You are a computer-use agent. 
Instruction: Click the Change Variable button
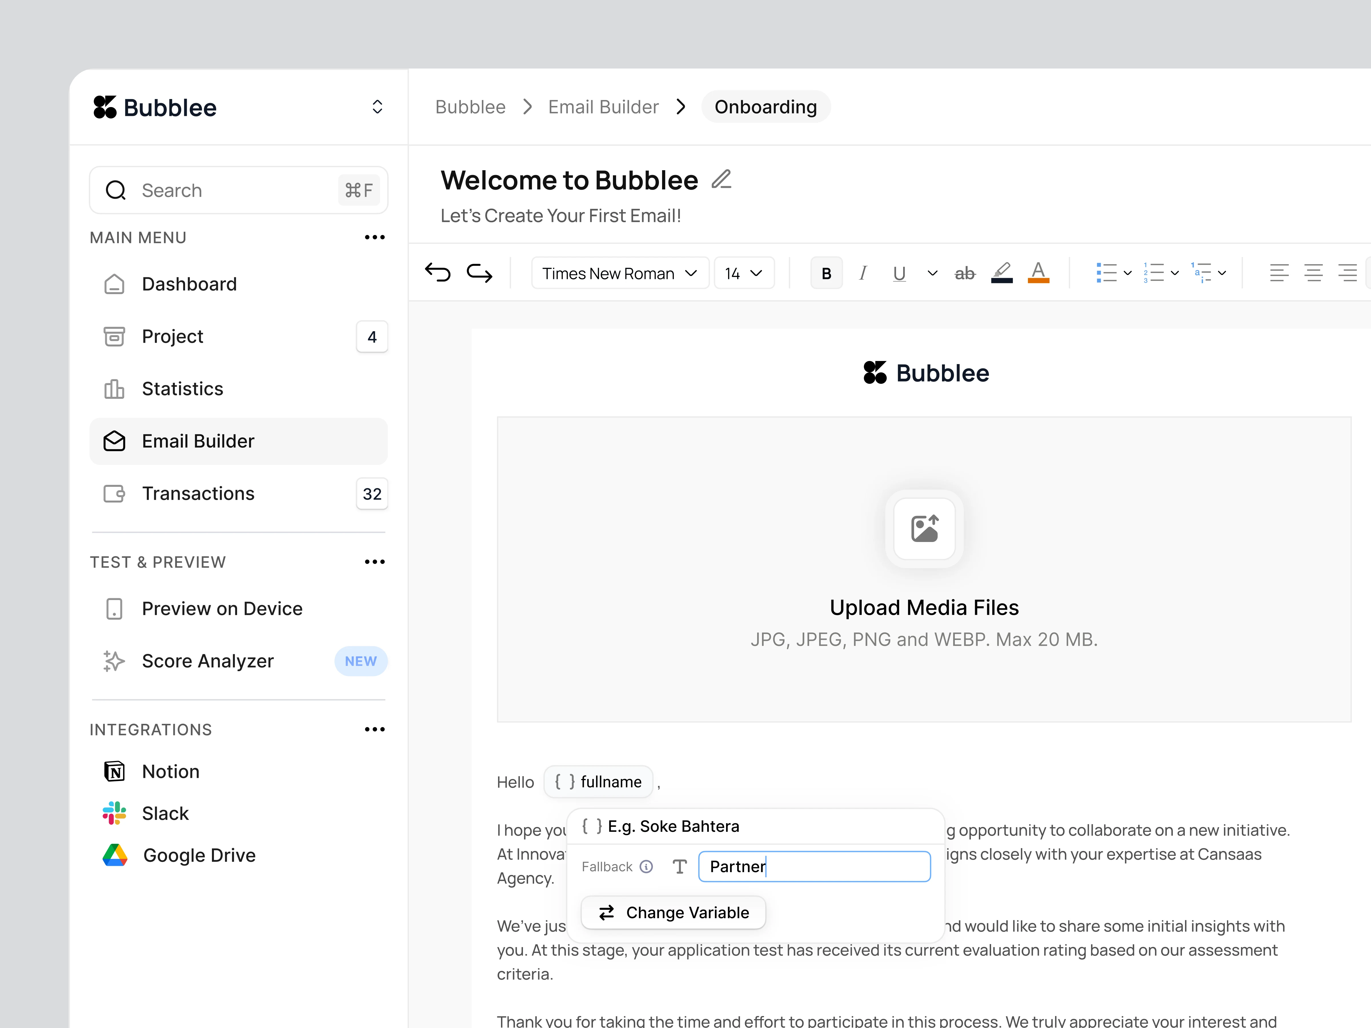click(674, 913)
